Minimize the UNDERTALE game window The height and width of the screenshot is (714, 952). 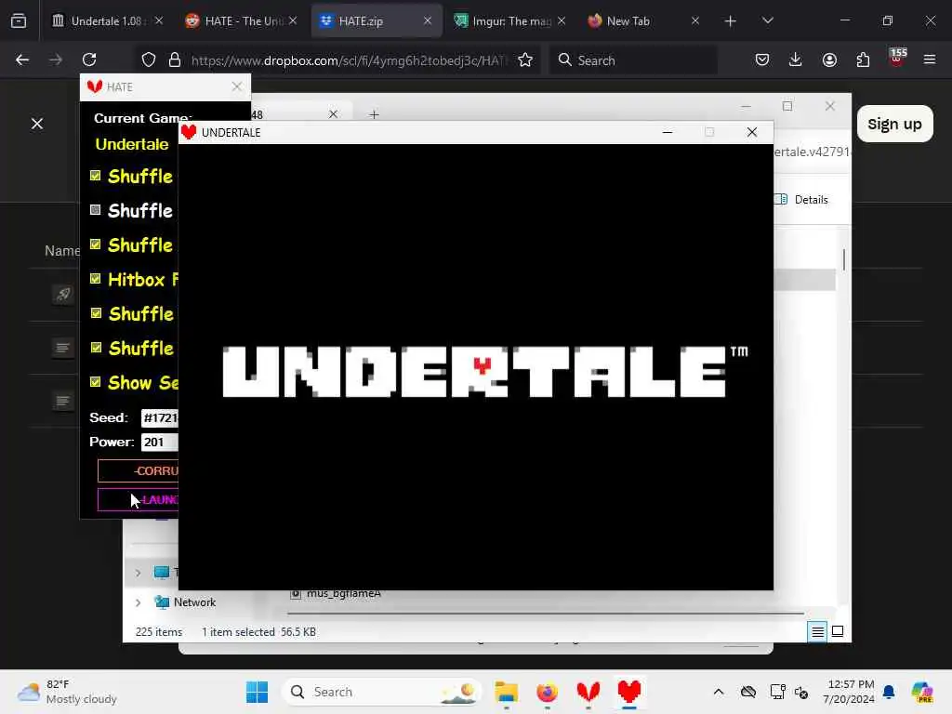point(668,132)
